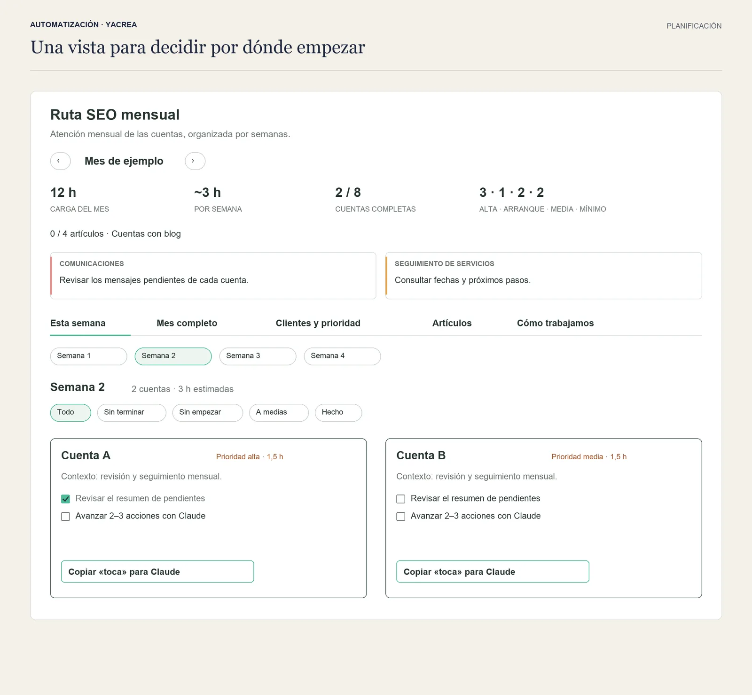Viewport: 752px width, 695px height.
Task: Select the 'Semana 2' pill
Action: click(173, 356)
